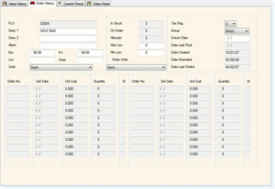Click the left Quantity column header
Image resolution: width=275 pixels, height=189 pixels.
click(99, 81)
